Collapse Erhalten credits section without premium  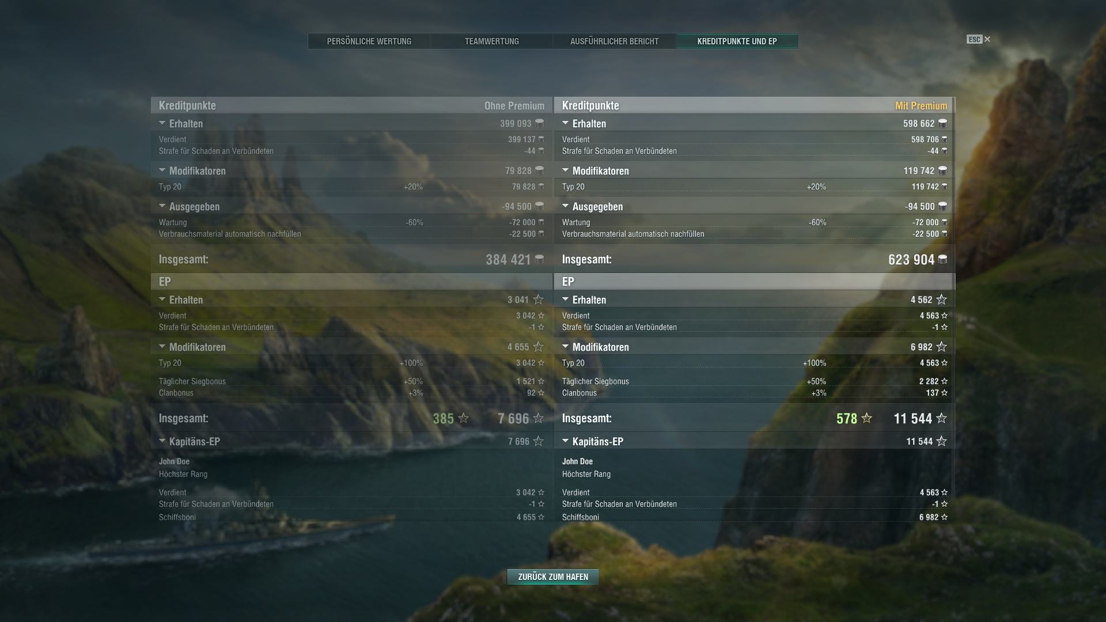coord(162,123)
